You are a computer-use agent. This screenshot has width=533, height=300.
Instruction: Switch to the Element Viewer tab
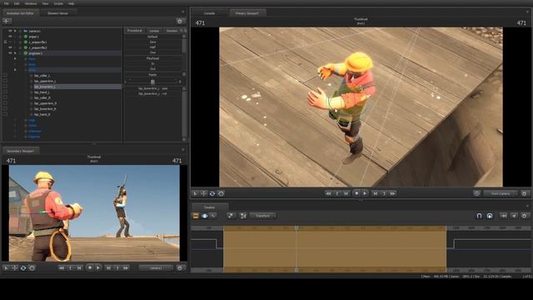[x=57, y=13]
